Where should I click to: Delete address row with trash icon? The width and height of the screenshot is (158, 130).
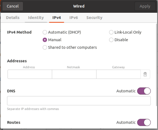[145, 74]
